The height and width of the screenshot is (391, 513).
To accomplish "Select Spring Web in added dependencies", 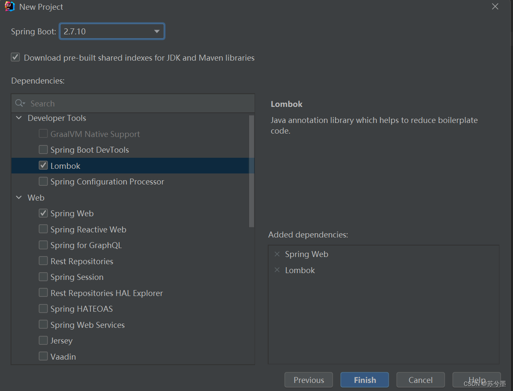I will point(306,254).
